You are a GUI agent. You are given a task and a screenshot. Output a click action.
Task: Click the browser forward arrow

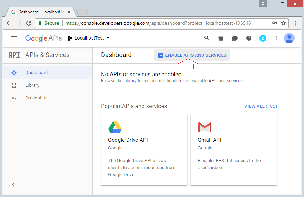pos(19,23)
